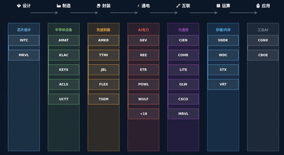Click the link icon beside 互联

tap(178, 6)
